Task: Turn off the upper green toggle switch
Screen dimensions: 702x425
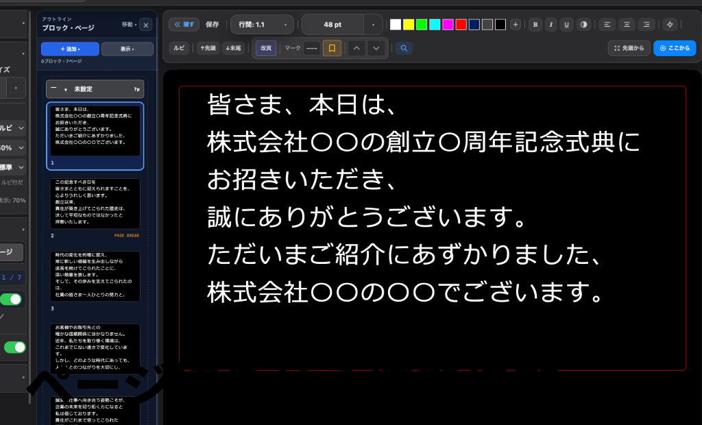Action: coord(11,299)
